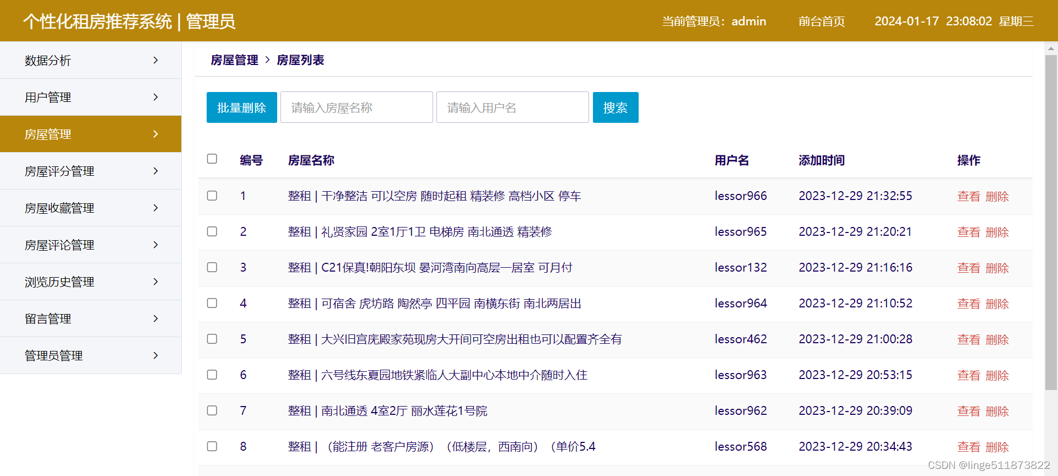Toggle the select-all checkbox in table header
The width and height of the screenshot is (1058, 476).
pyautogui.click(x=212, y=159)
